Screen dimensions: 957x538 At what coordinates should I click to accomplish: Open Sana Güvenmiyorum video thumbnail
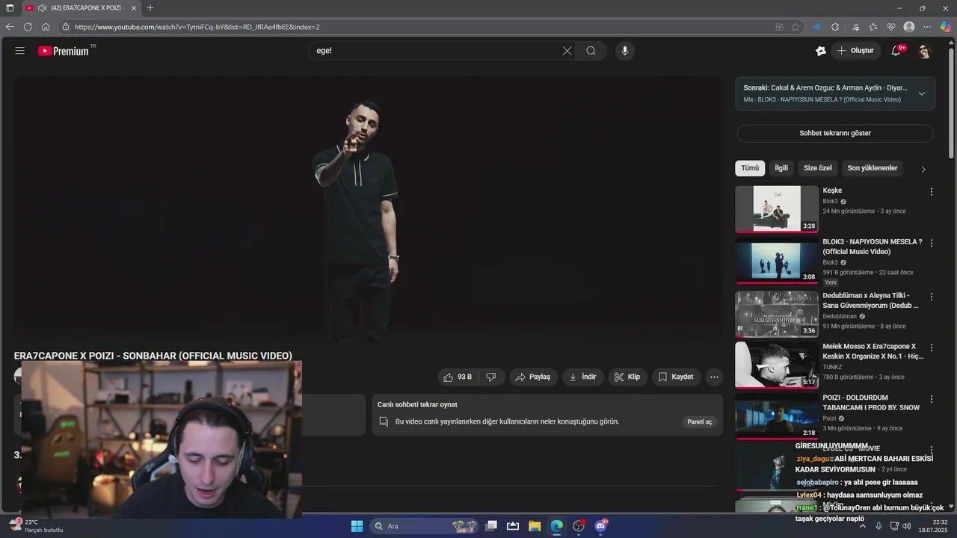(777, 314)
